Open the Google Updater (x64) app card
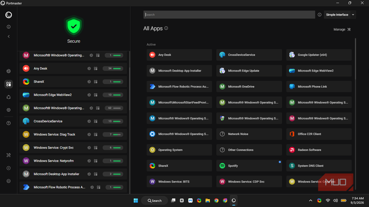 (x=319, y=55)
